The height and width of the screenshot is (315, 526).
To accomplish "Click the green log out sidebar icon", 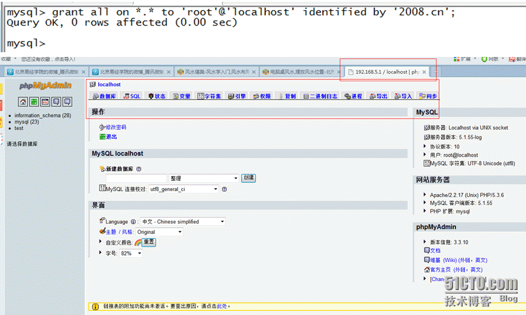I will point(34,101).
